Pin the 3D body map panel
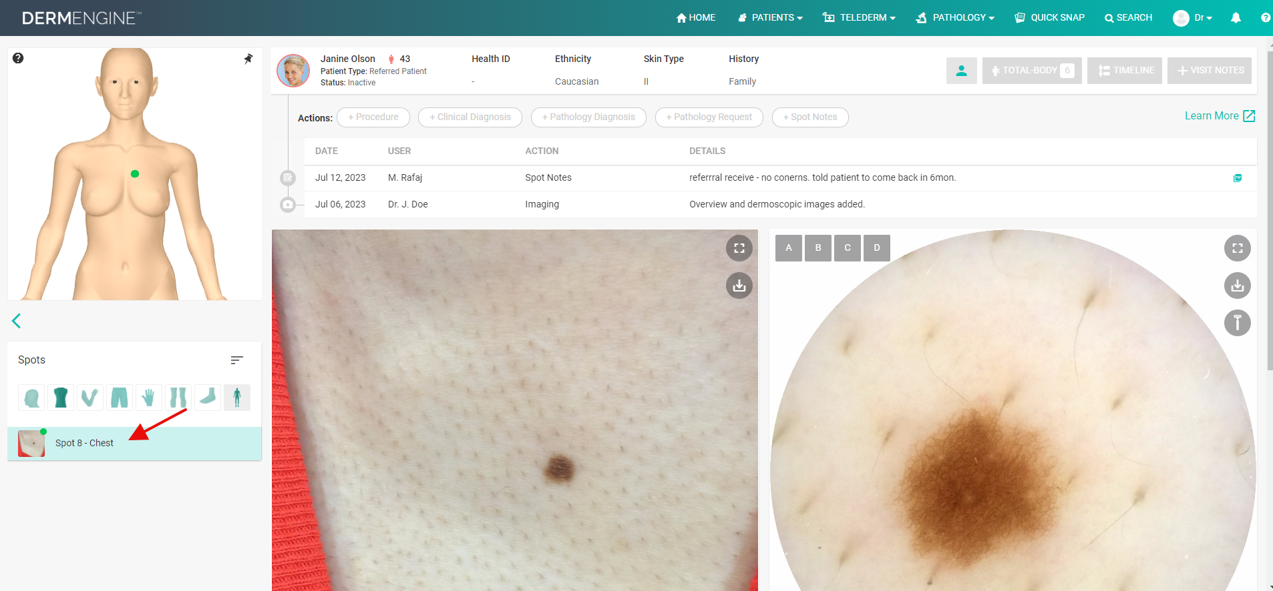Screen dimensions: 1273x591 click(248, 59)
